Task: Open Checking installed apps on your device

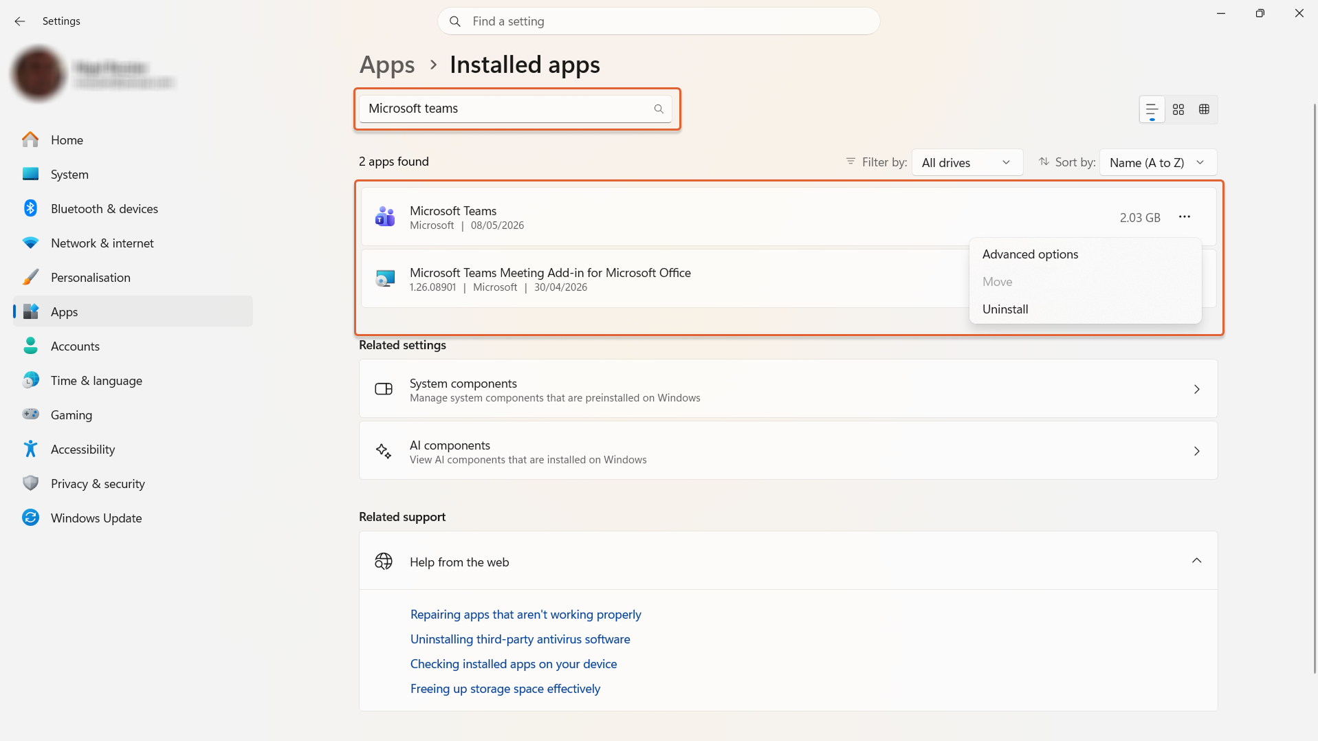Action: coord(514,664)
